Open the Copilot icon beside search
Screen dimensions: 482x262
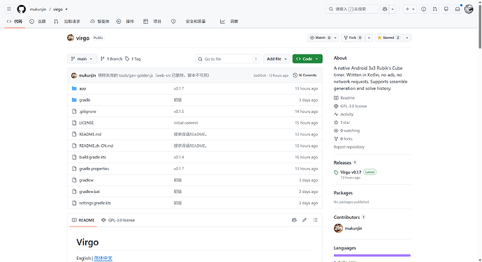pyautogui.click(x=385, y=9)
